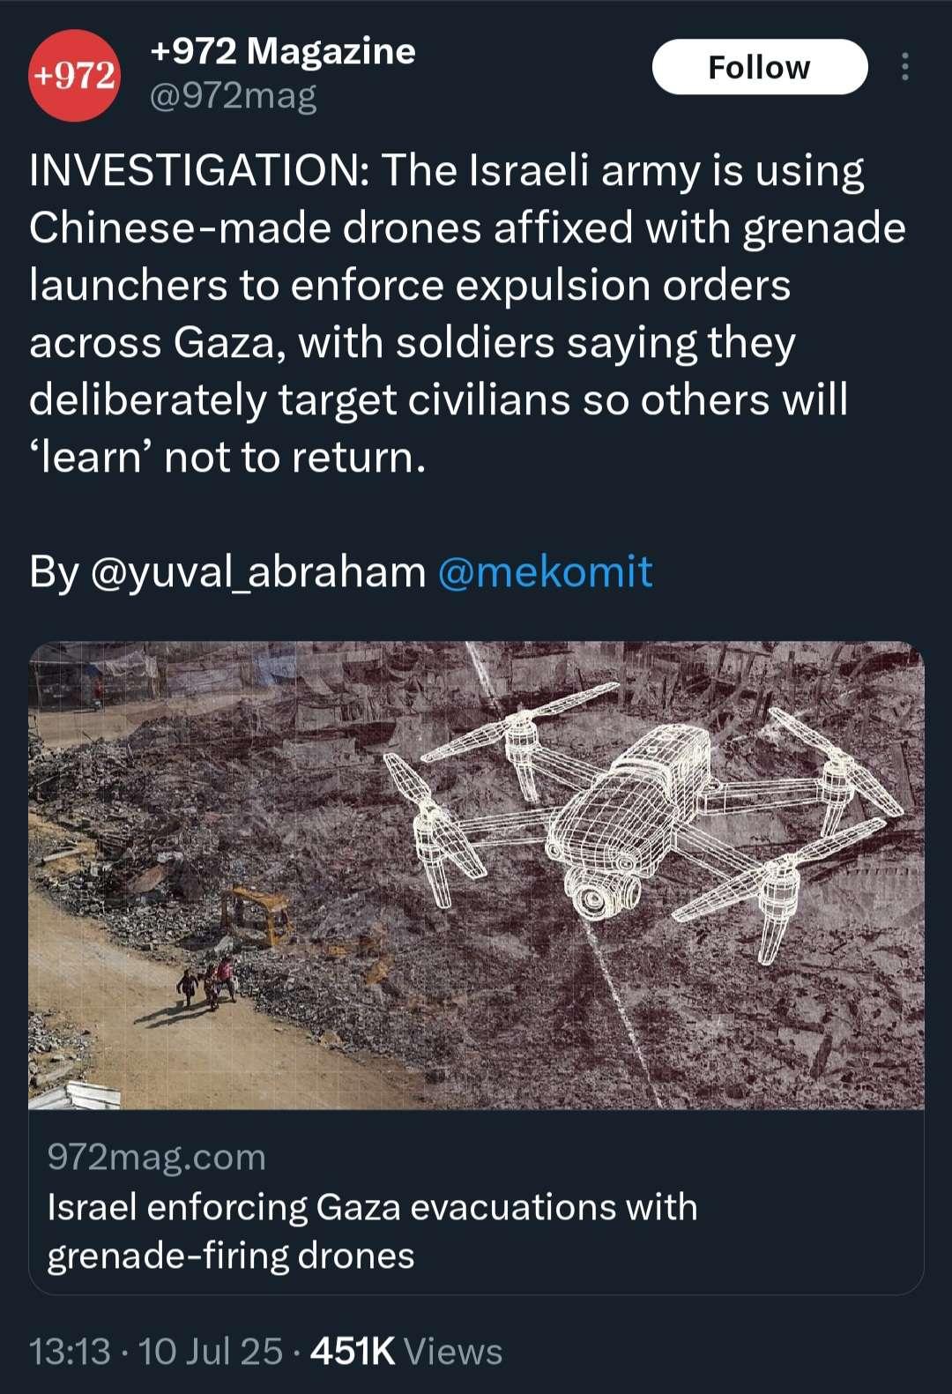Tap the @yuval_abraham mention
Viewport: 952px width, 1394px height.
pyautogui.click(x=257, y=571)
